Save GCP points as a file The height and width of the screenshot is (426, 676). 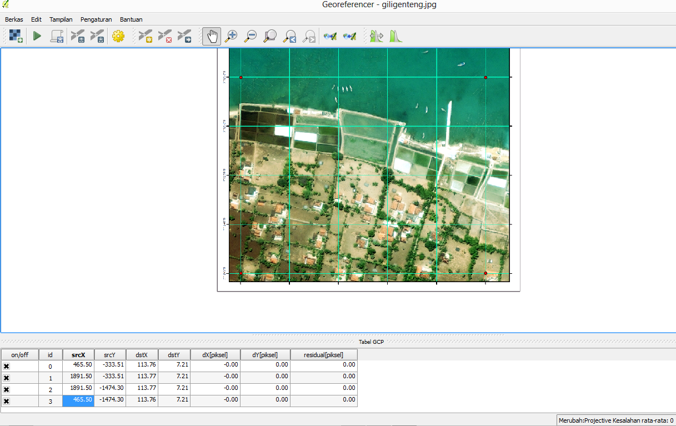click(97, 35)
